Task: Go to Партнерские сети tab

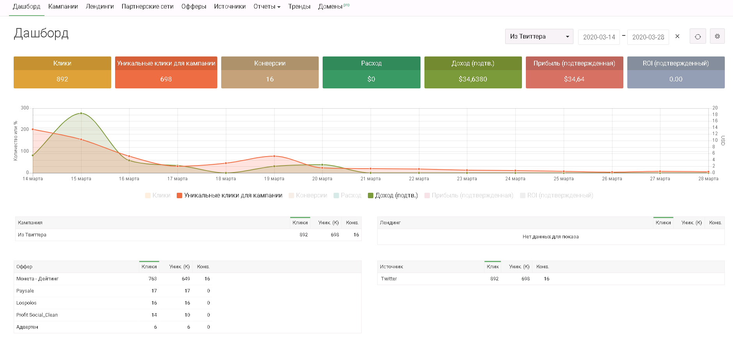Action: 147,7
